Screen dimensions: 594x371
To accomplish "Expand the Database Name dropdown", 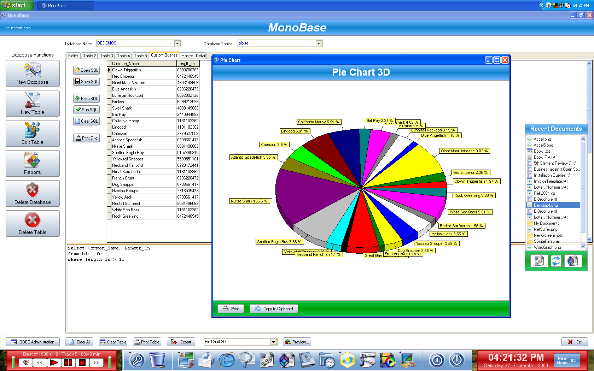I will point(177,43).
